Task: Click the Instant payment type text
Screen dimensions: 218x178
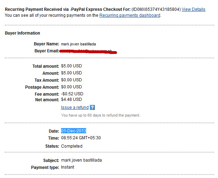Action: (x=67, y=167)
